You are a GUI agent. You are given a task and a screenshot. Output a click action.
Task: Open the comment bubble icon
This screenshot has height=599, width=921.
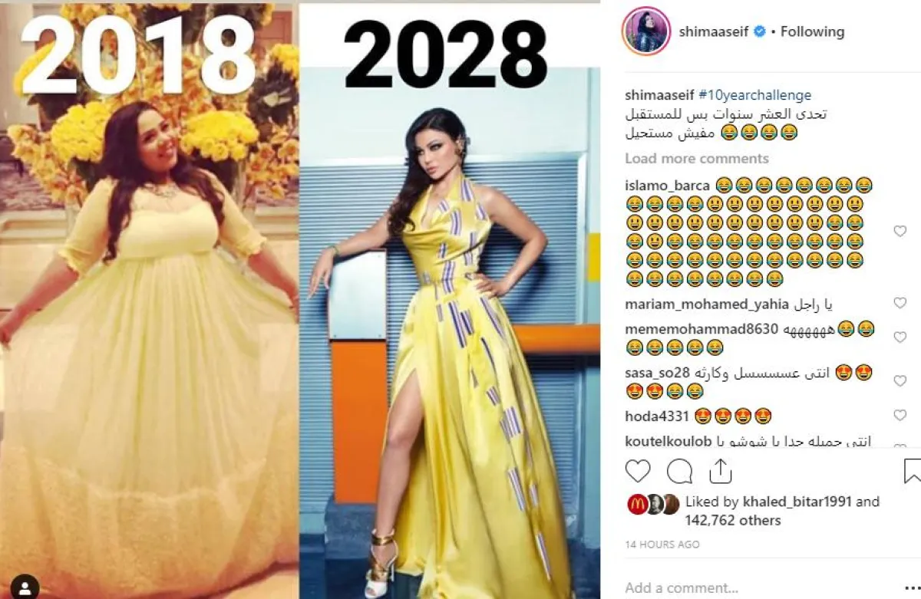[679, 470]
